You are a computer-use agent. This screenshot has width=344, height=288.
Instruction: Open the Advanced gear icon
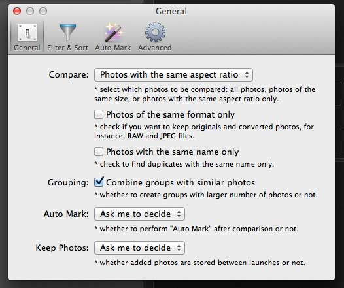point(155,32)
